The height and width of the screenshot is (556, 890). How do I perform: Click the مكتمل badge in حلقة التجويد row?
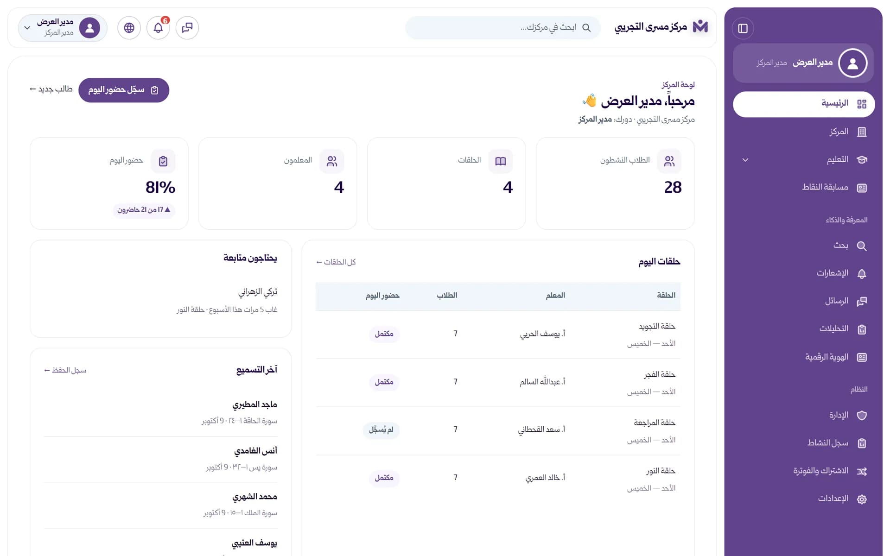(x=384, y=334)
